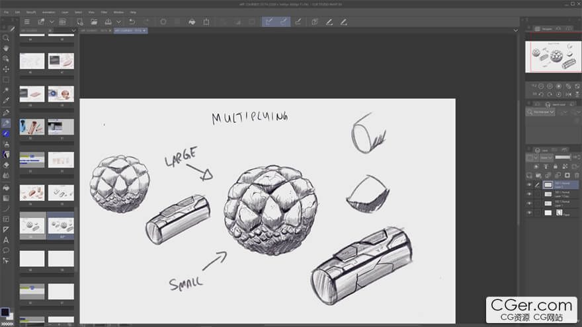Toggle visibility of the second layer
This screenshot has height=327, width=582.
[529, 194]
